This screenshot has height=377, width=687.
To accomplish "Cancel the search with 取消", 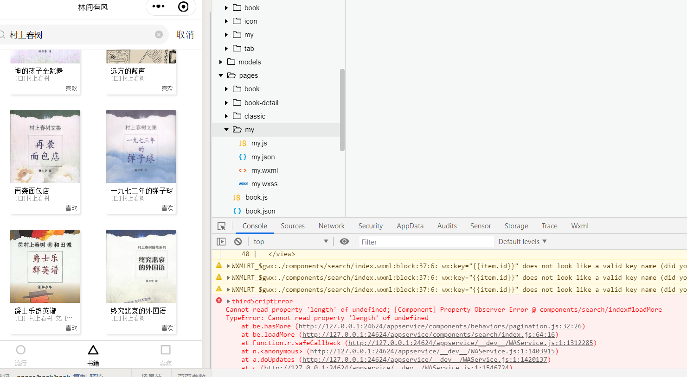I will 185,35.
